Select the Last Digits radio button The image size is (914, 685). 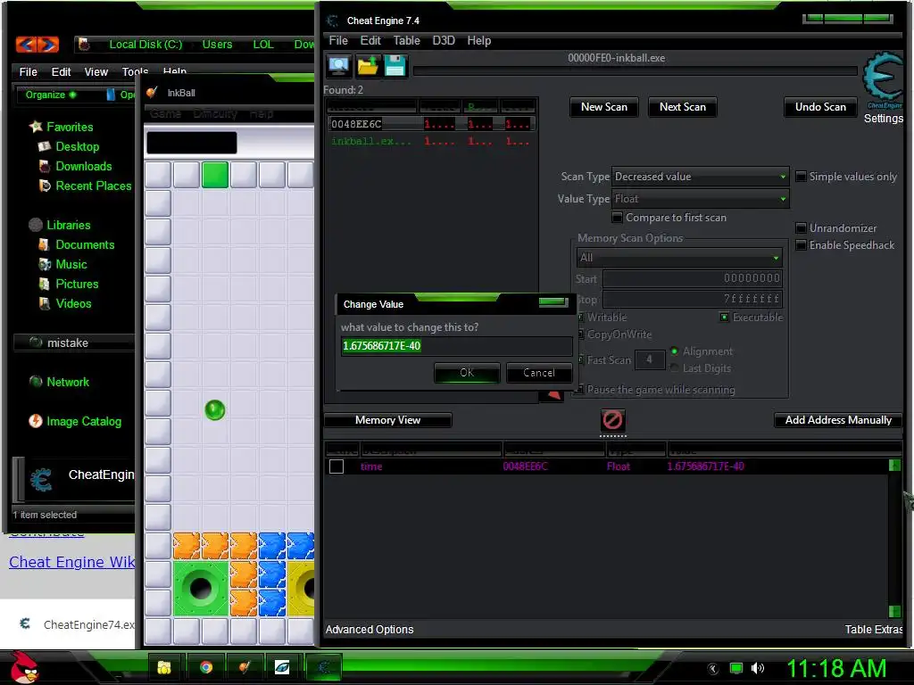[675, 368]
